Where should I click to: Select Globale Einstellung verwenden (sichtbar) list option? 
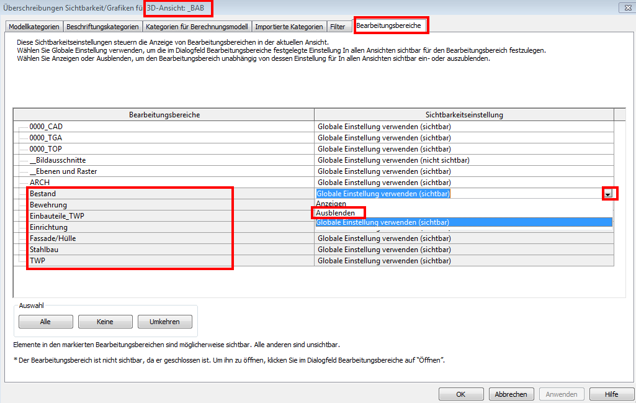pos(383,222)
